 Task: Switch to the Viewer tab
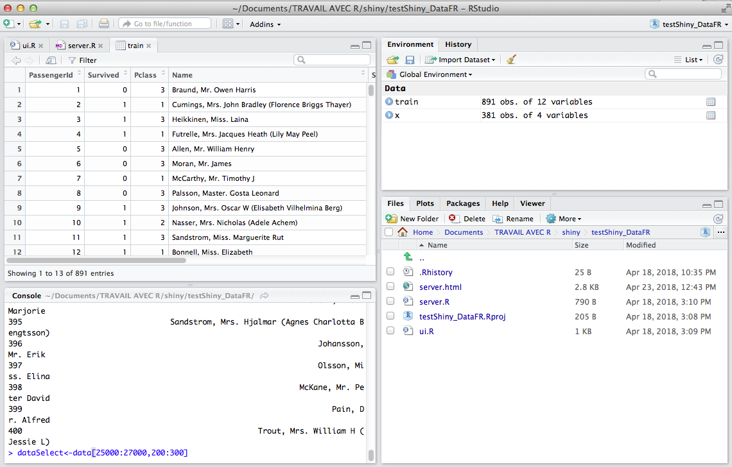(532, 203)
